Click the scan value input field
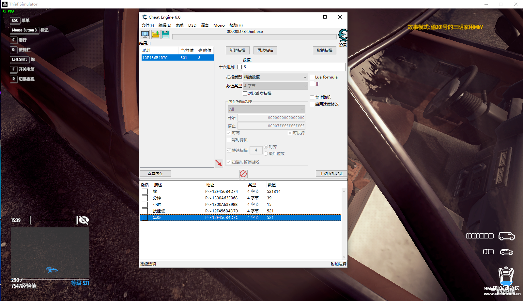Screen dimensions: 523x301 point(294,67)
